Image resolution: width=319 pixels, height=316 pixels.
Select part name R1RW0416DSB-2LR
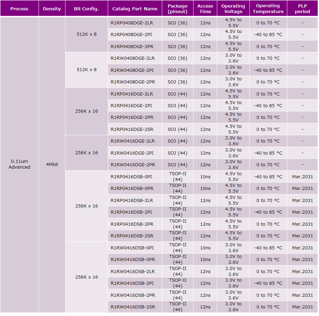(x=133, y=271)
